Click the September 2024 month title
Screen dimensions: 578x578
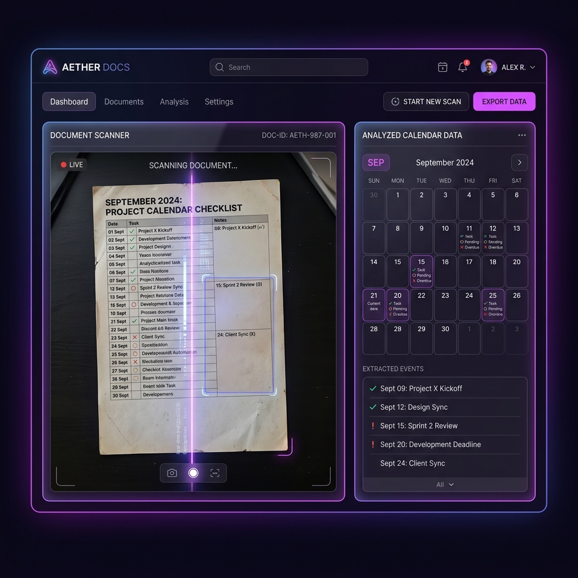click(445, 163)
